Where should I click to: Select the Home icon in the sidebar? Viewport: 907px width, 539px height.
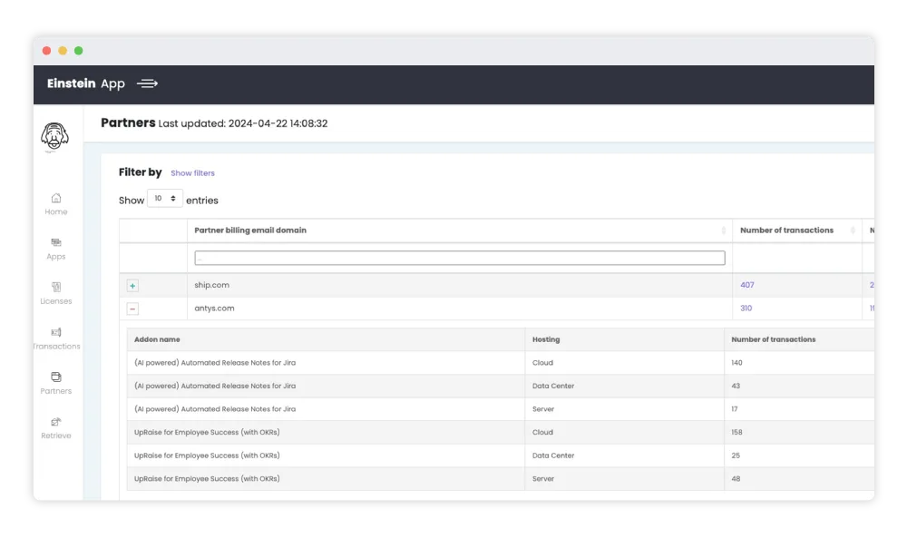click(56, 198)
